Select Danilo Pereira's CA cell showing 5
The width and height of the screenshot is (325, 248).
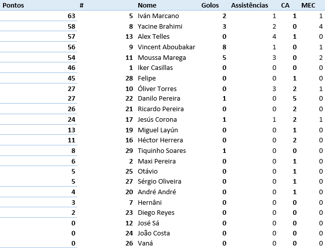tap(295, 99)
